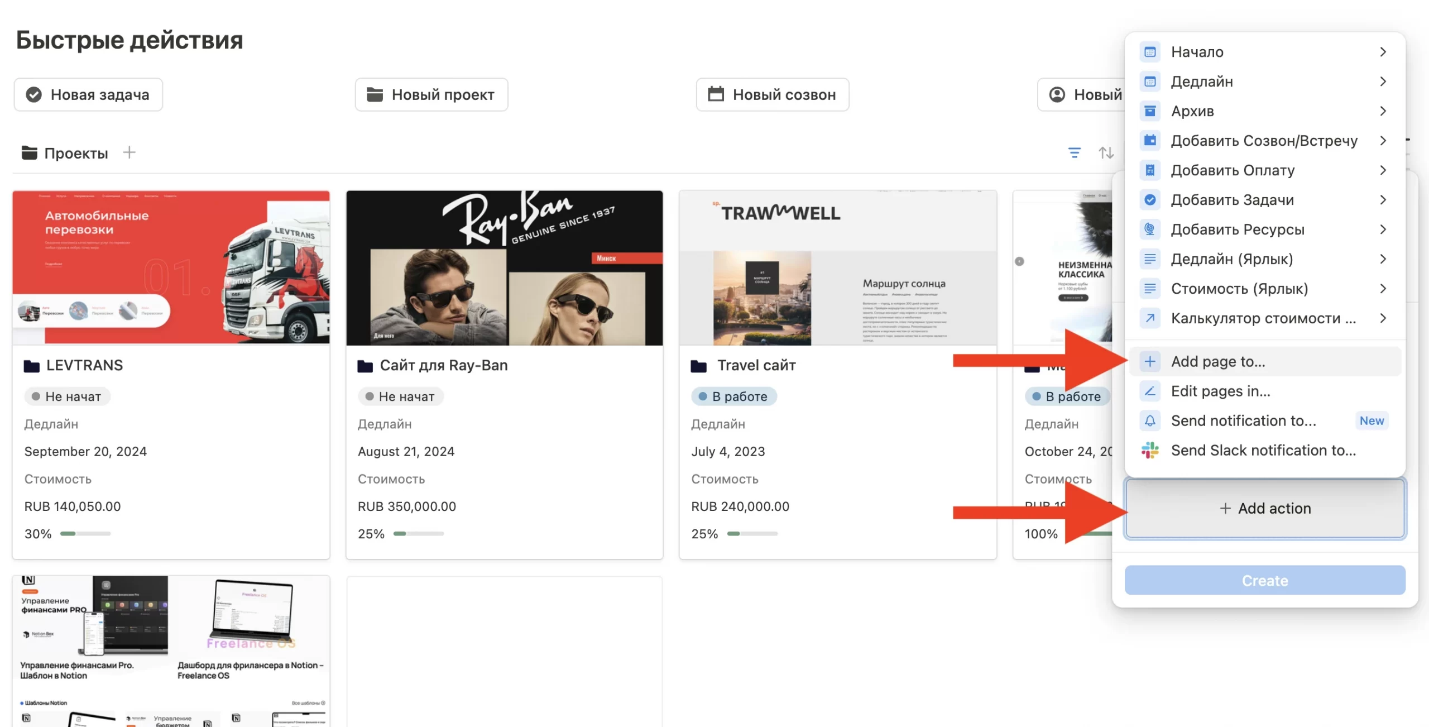Screen dimensions: 1429x727
Task: Click the Новый созвон quick action icon
Action: 714,94
